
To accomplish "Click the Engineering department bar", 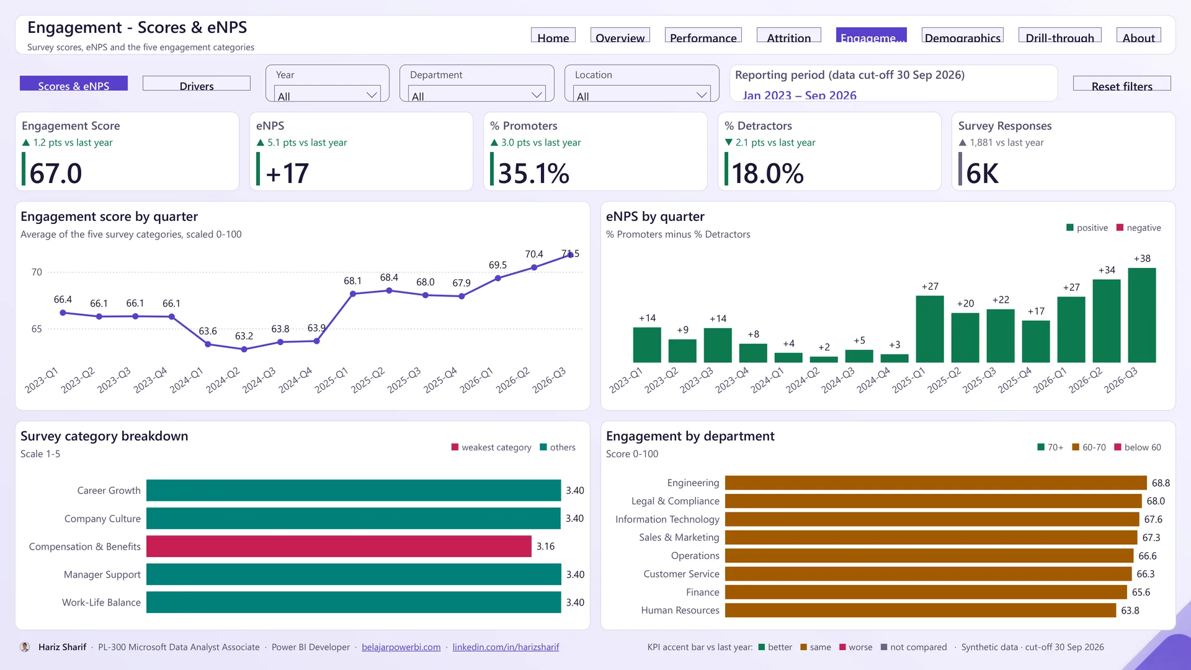I will click(936, 483).
